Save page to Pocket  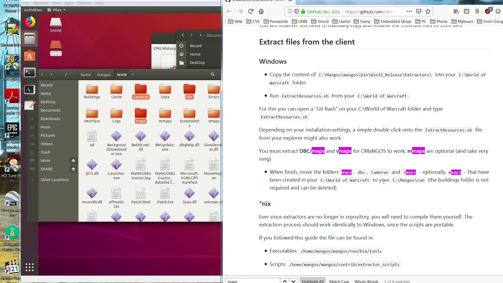coord(419,11)
